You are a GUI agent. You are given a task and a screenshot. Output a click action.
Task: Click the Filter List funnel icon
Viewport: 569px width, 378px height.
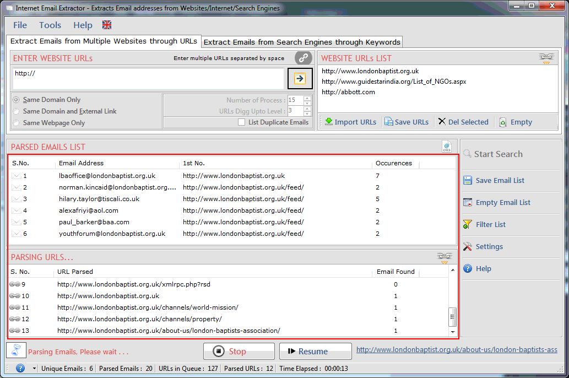[x=468, y=224]
